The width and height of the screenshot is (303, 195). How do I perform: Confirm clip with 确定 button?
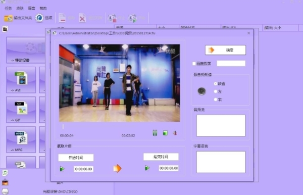coord(225,50)
